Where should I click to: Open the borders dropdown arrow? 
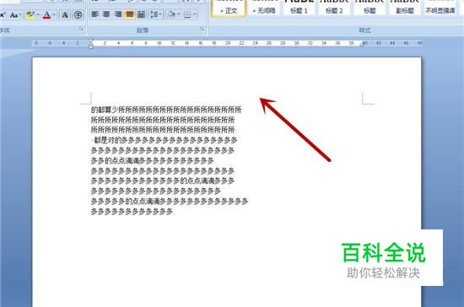(195, 13)
